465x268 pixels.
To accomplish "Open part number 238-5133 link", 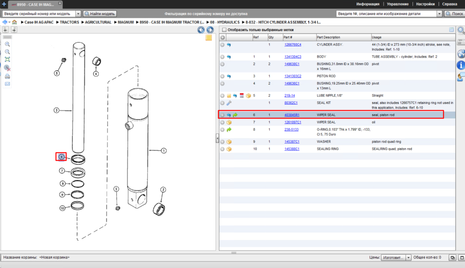I will coord(292,130).
